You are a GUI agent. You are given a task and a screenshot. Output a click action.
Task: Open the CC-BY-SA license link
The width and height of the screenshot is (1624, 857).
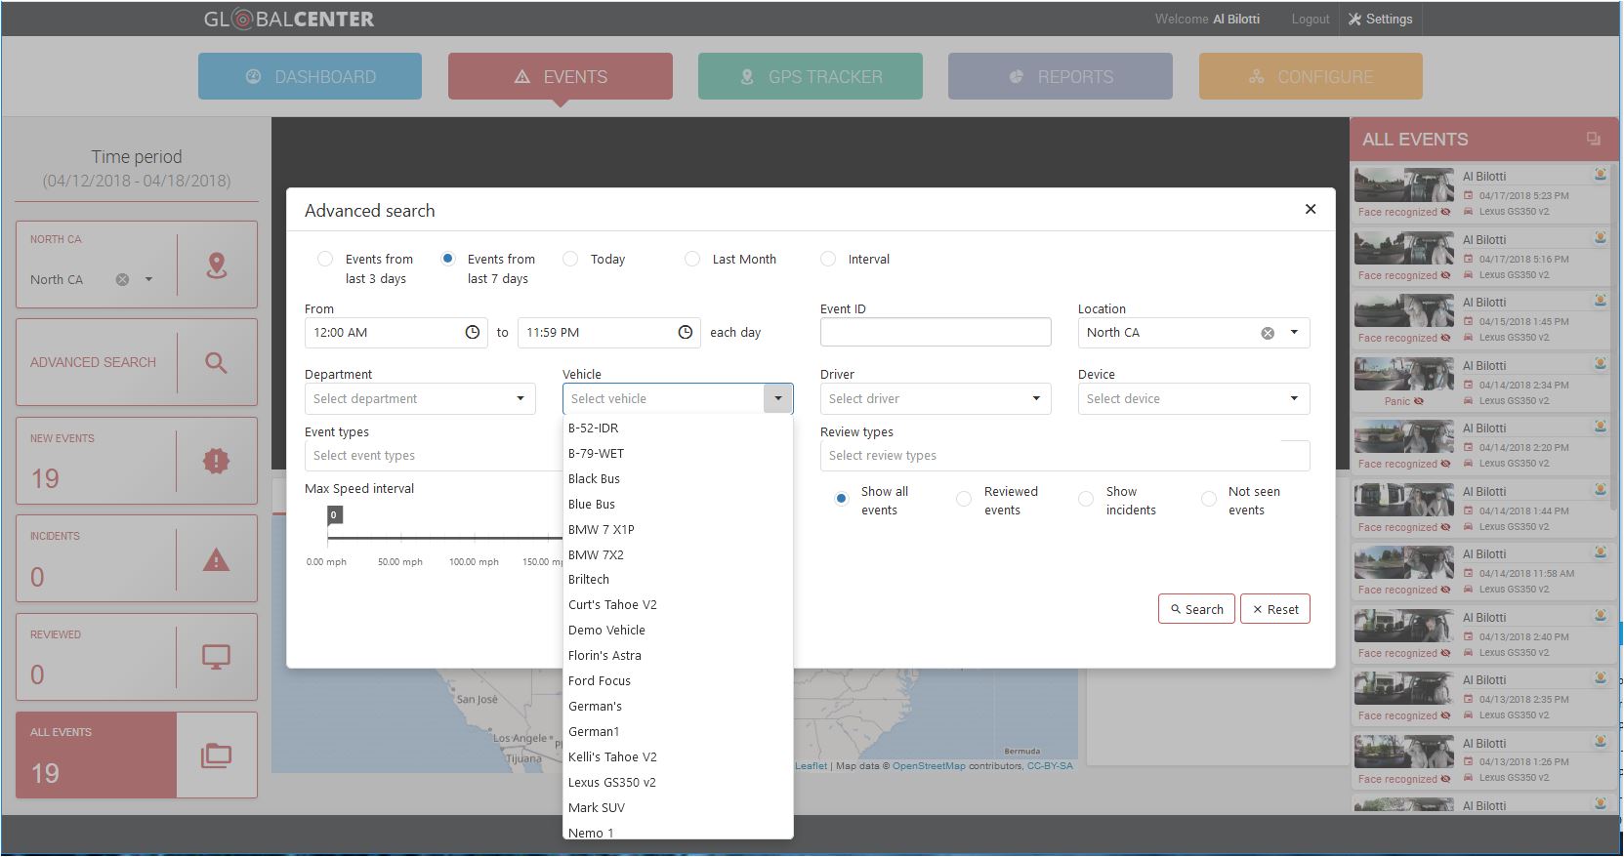tap(1050, 766)
